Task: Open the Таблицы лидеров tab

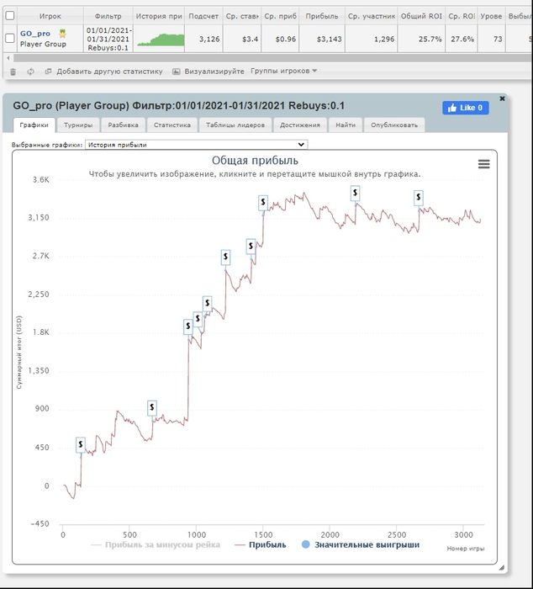Action: pyautogui.click(x=235, y=125)
